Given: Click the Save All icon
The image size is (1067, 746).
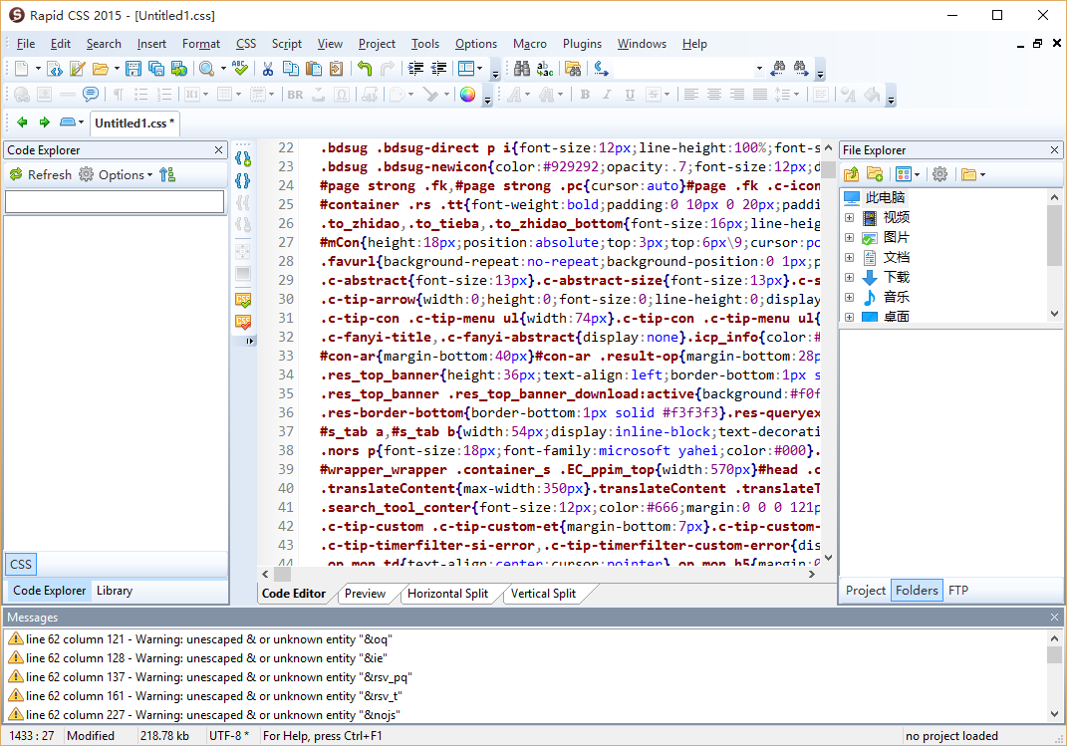Looking at the screenshot, I should click(x=155, y=68).
